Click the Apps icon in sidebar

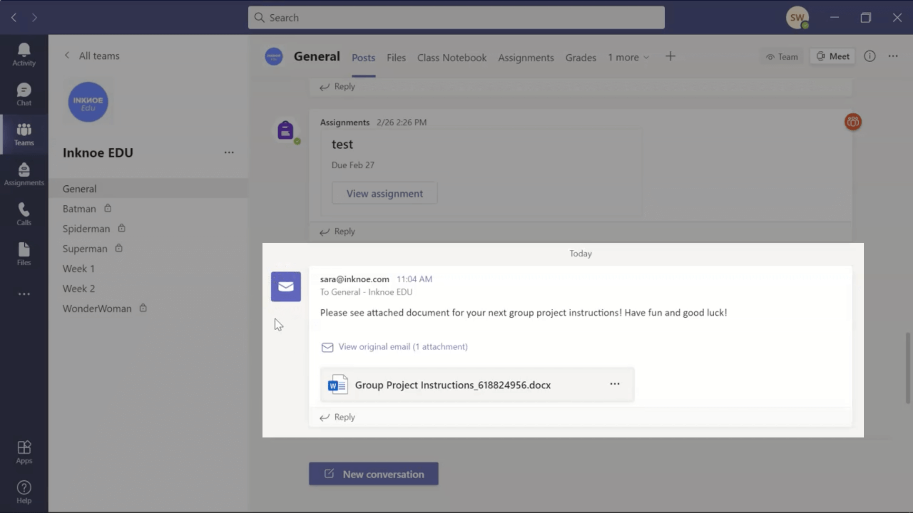(24, 452)
